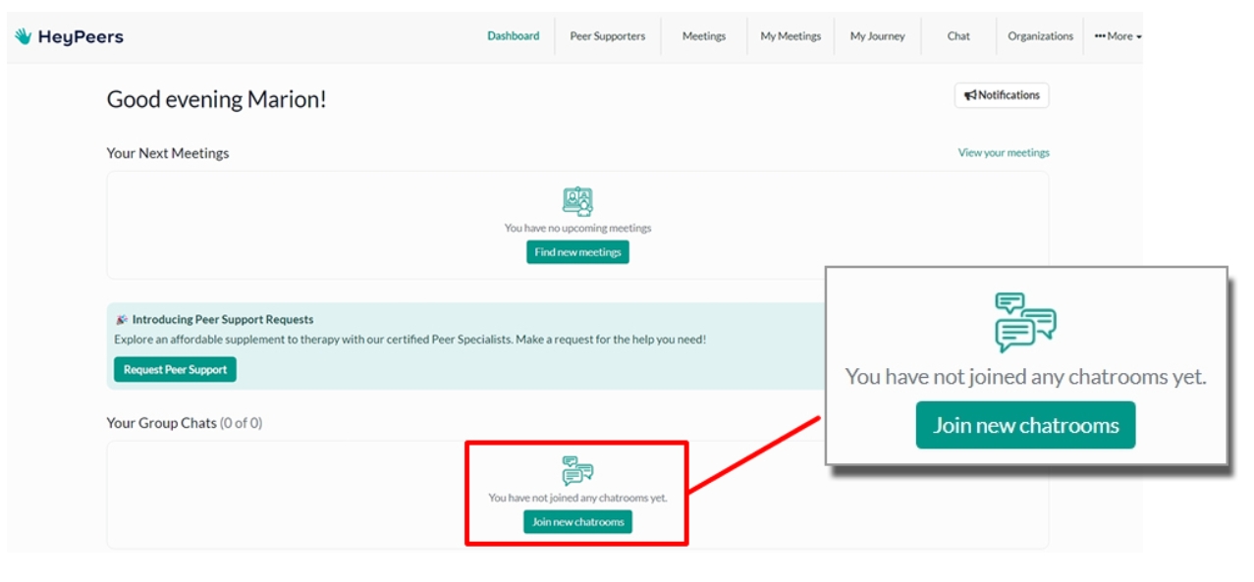Click You have no upcoming meetings text
The width and height of the screenshot is (1254, 582).
[x=577, y=228]
